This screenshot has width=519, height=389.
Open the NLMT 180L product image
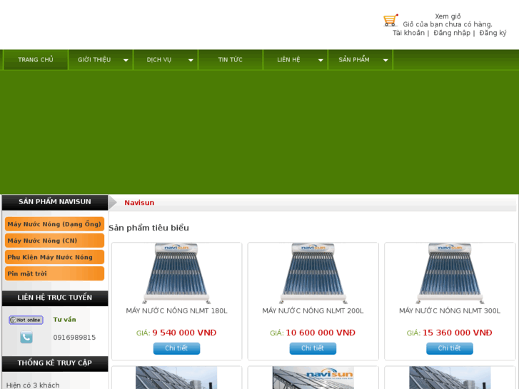click(176, 273)
